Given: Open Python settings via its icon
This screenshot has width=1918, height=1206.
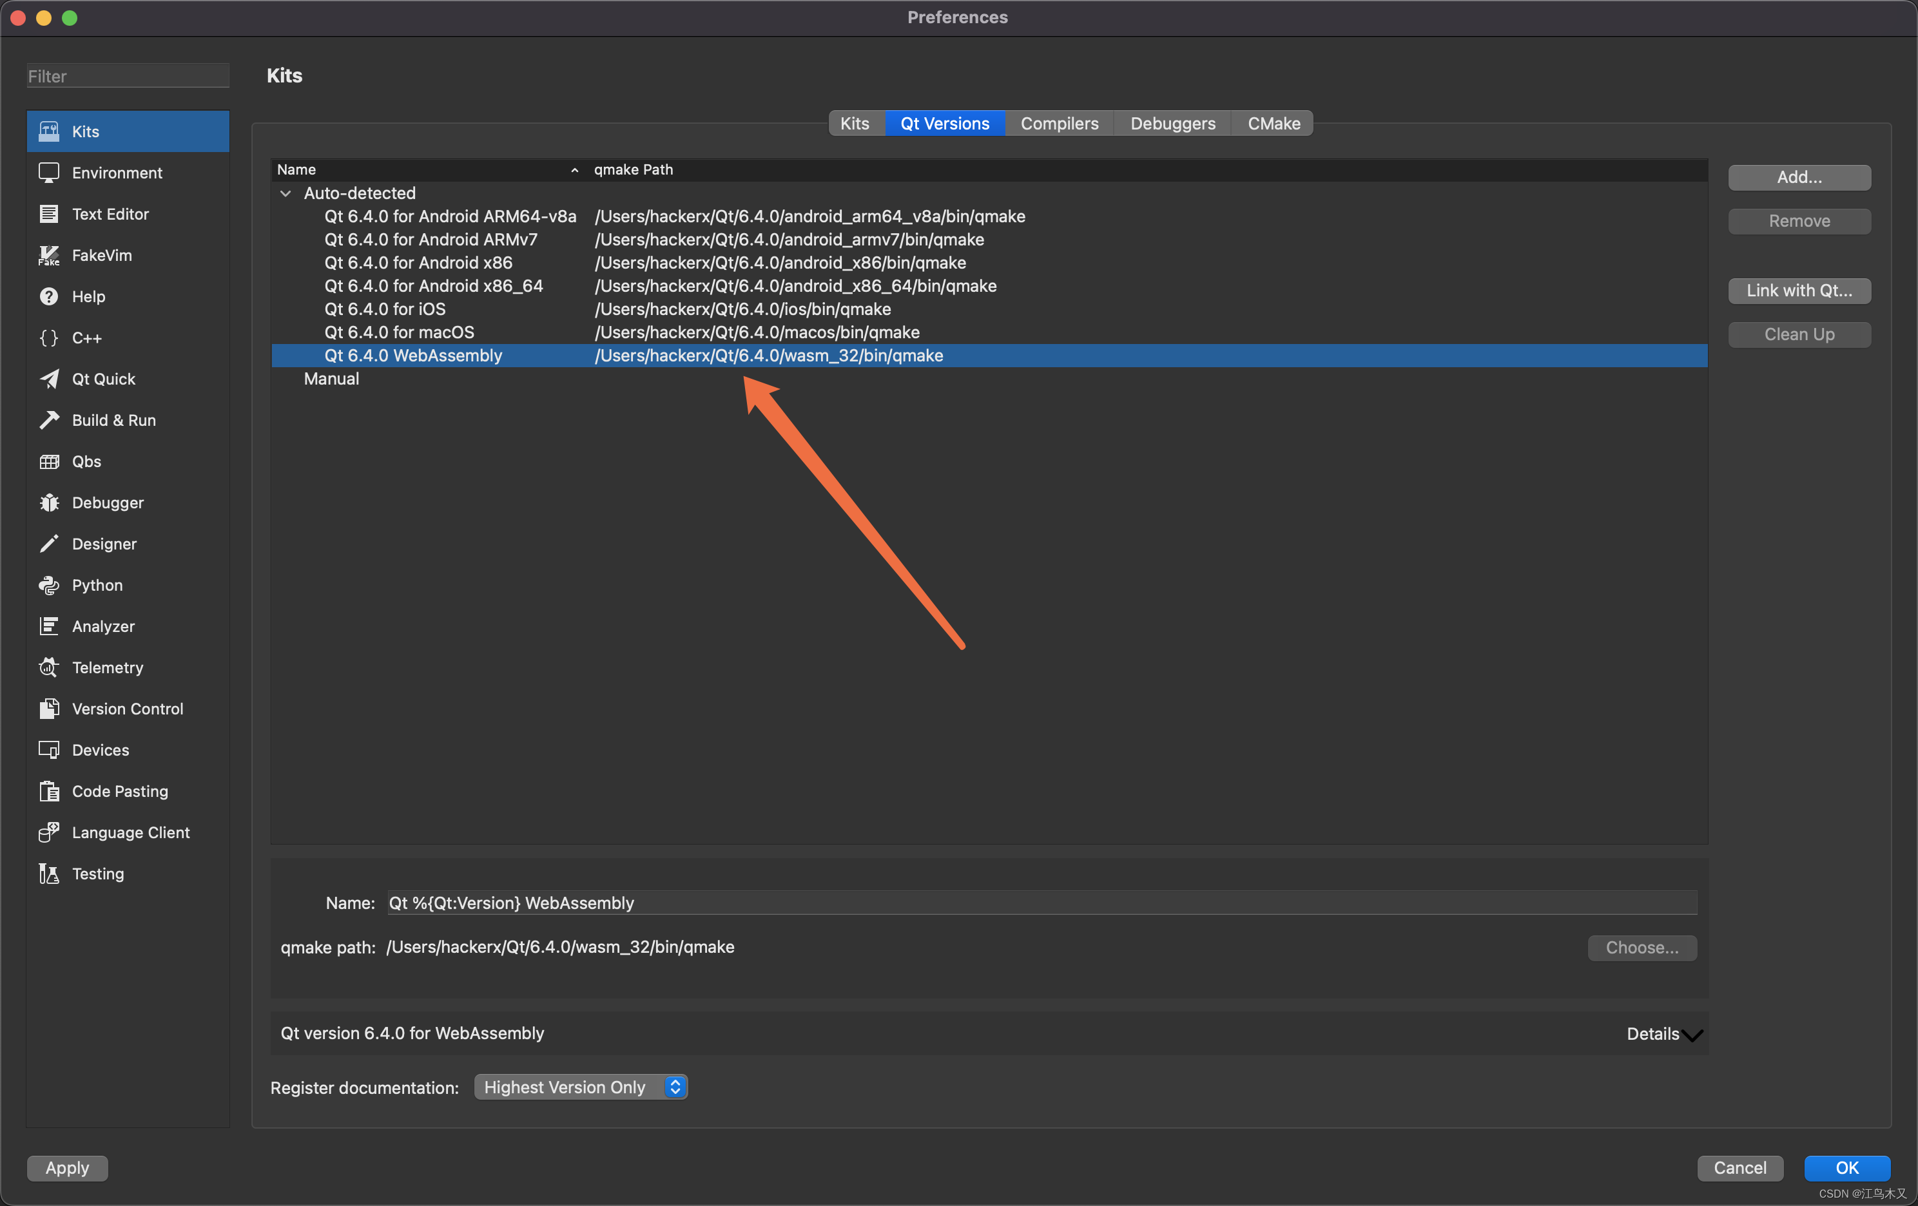Looking at the screenshot, I should [x=48, y=585].
